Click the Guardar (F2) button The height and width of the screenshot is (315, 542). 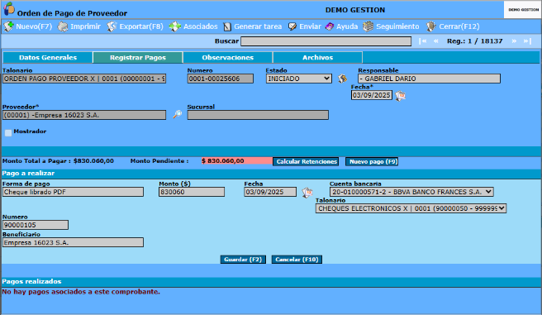coord(243,260)
